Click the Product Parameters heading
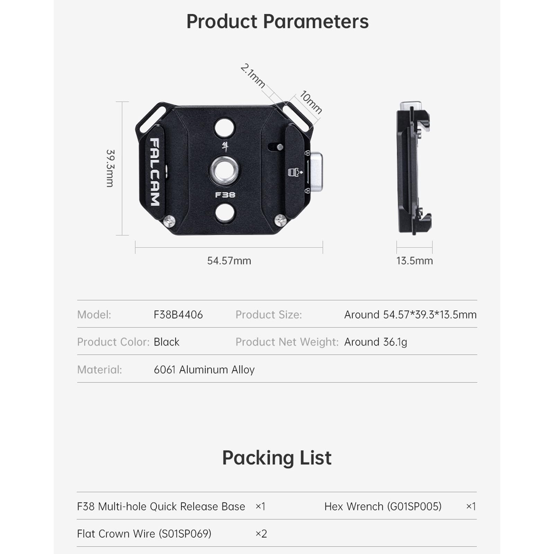 (277, 21)
